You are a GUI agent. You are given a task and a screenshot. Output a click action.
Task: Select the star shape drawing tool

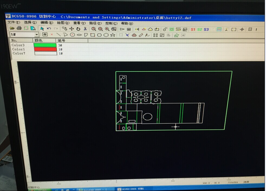[x=113, y=35]
